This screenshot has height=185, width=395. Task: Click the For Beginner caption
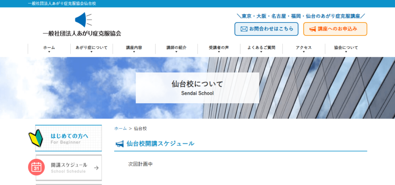point(66,142)
